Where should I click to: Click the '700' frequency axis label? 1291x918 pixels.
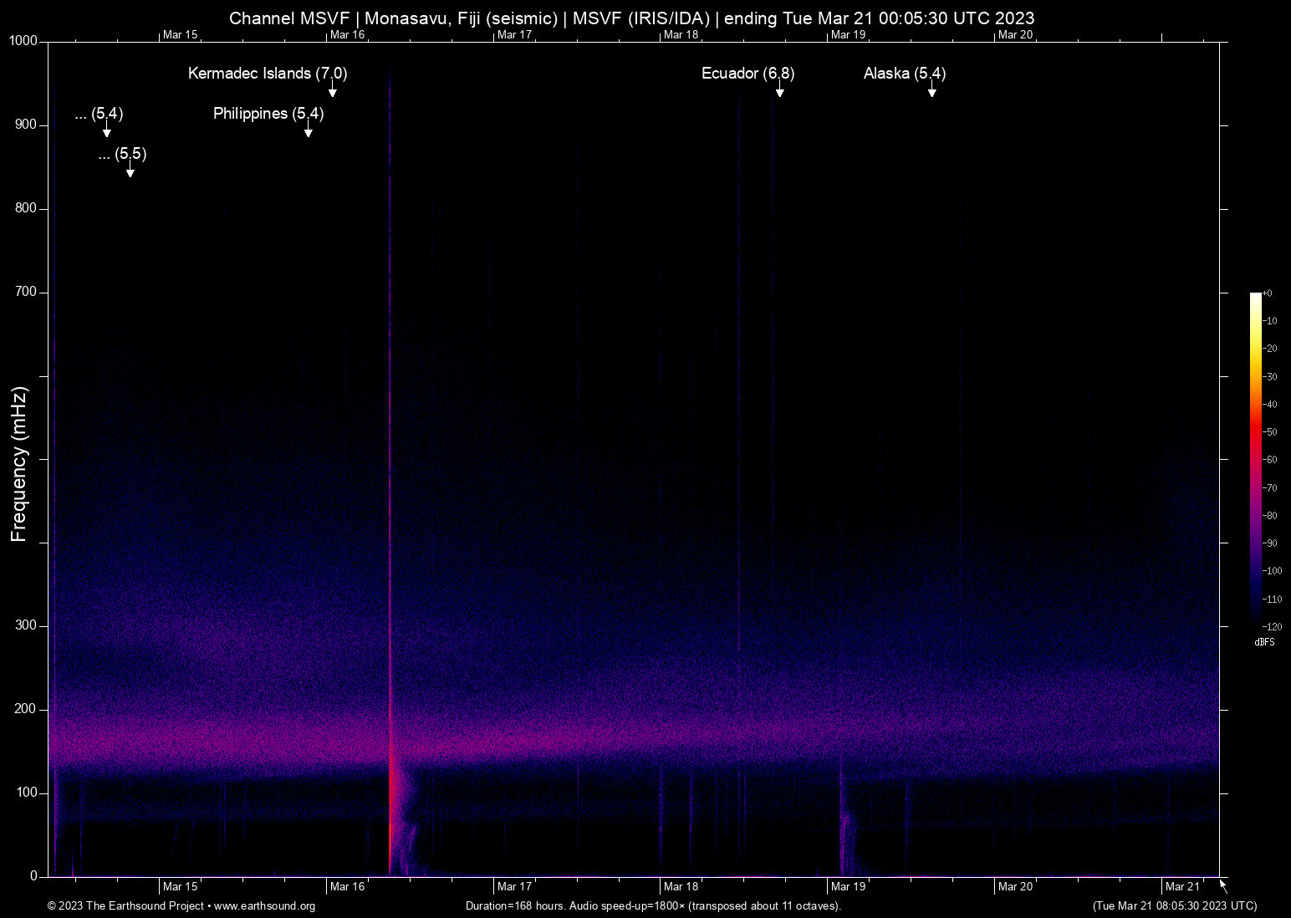point(26,292)
